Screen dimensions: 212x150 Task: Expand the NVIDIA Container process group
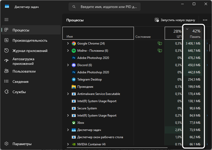click(68, 144)
